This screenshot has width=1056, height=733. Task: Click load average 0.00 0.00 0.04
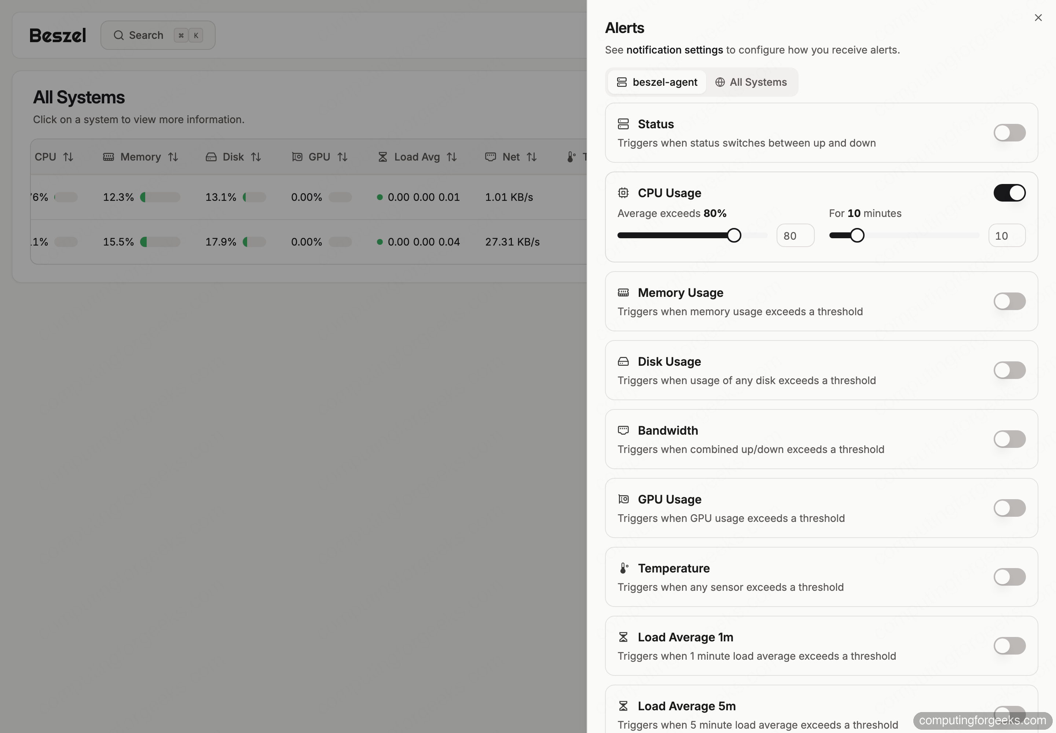tap(424, 242)
